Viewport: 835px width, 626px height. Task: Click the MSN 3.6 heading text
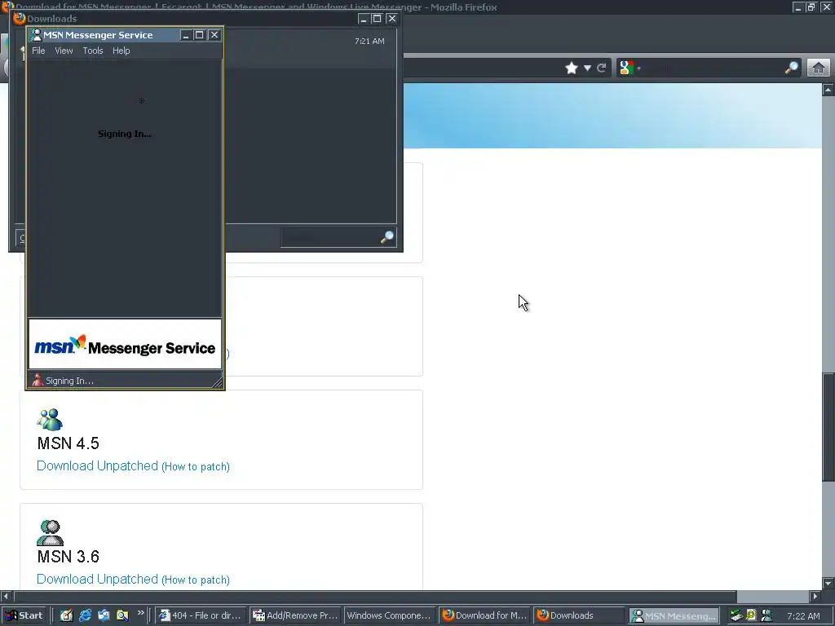(68, 556)
